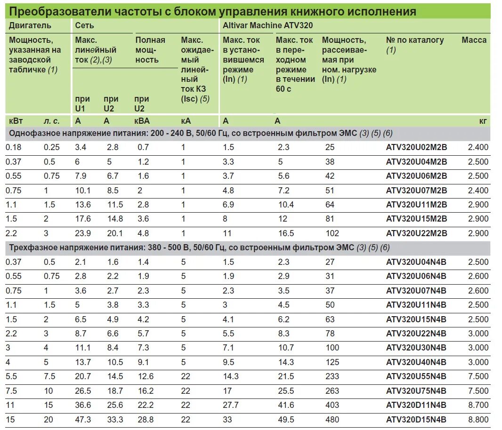The height and width of the screenshot is (430, 502).
Task: Click the 'Масса' column header
Action: tap(474, 40)
